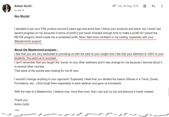Click the date Tue, 30 Aug, 12:15
Viewport: 169px width, 117px height.
[x=128, y=6]
